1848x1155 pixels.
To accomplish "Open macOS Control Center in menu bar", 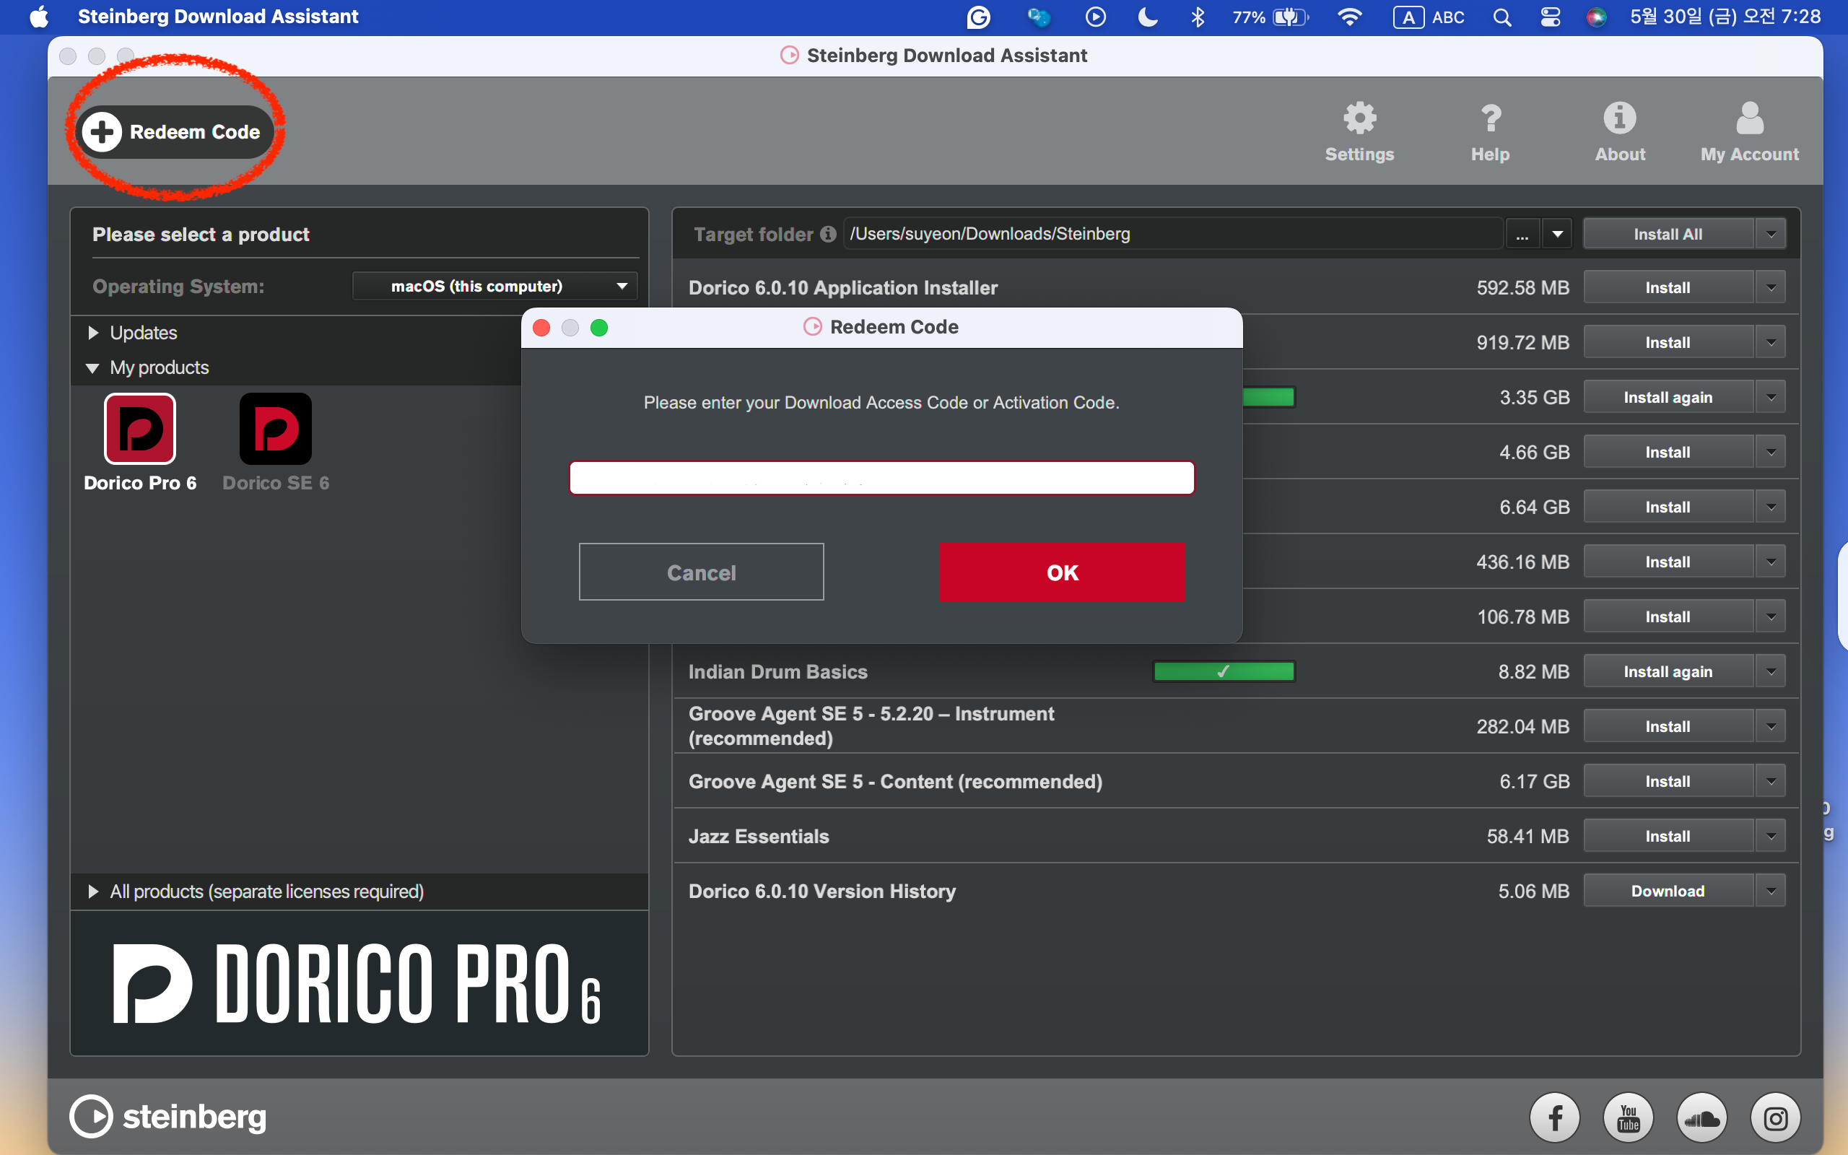I will (1550, 17).
